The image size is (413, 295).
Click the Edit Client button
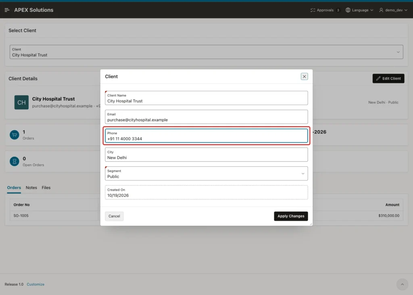coord(388,78)
